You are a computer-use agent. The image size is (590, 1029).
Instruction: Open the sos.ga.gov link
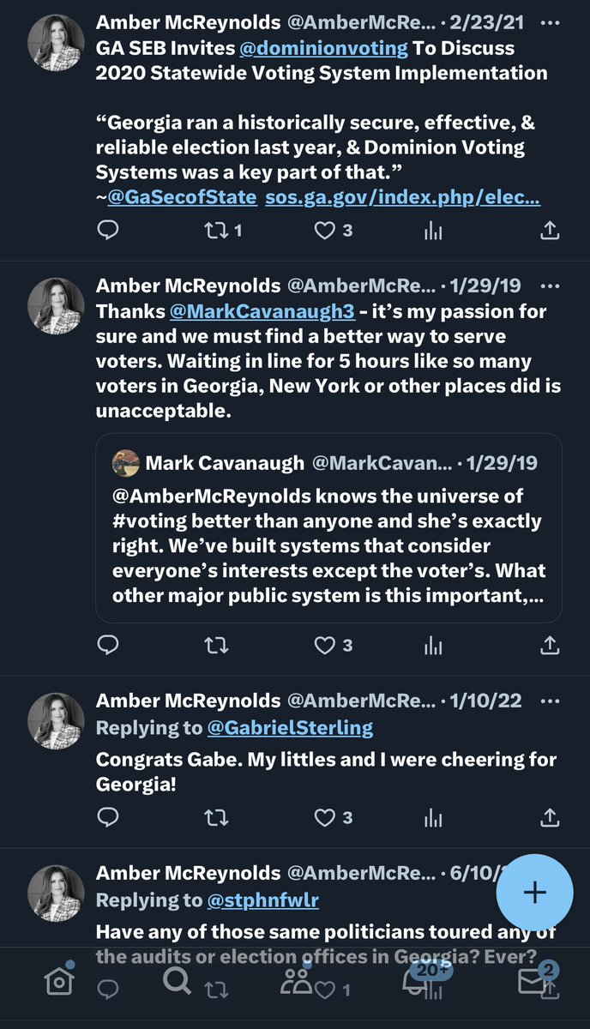[402, 197]
